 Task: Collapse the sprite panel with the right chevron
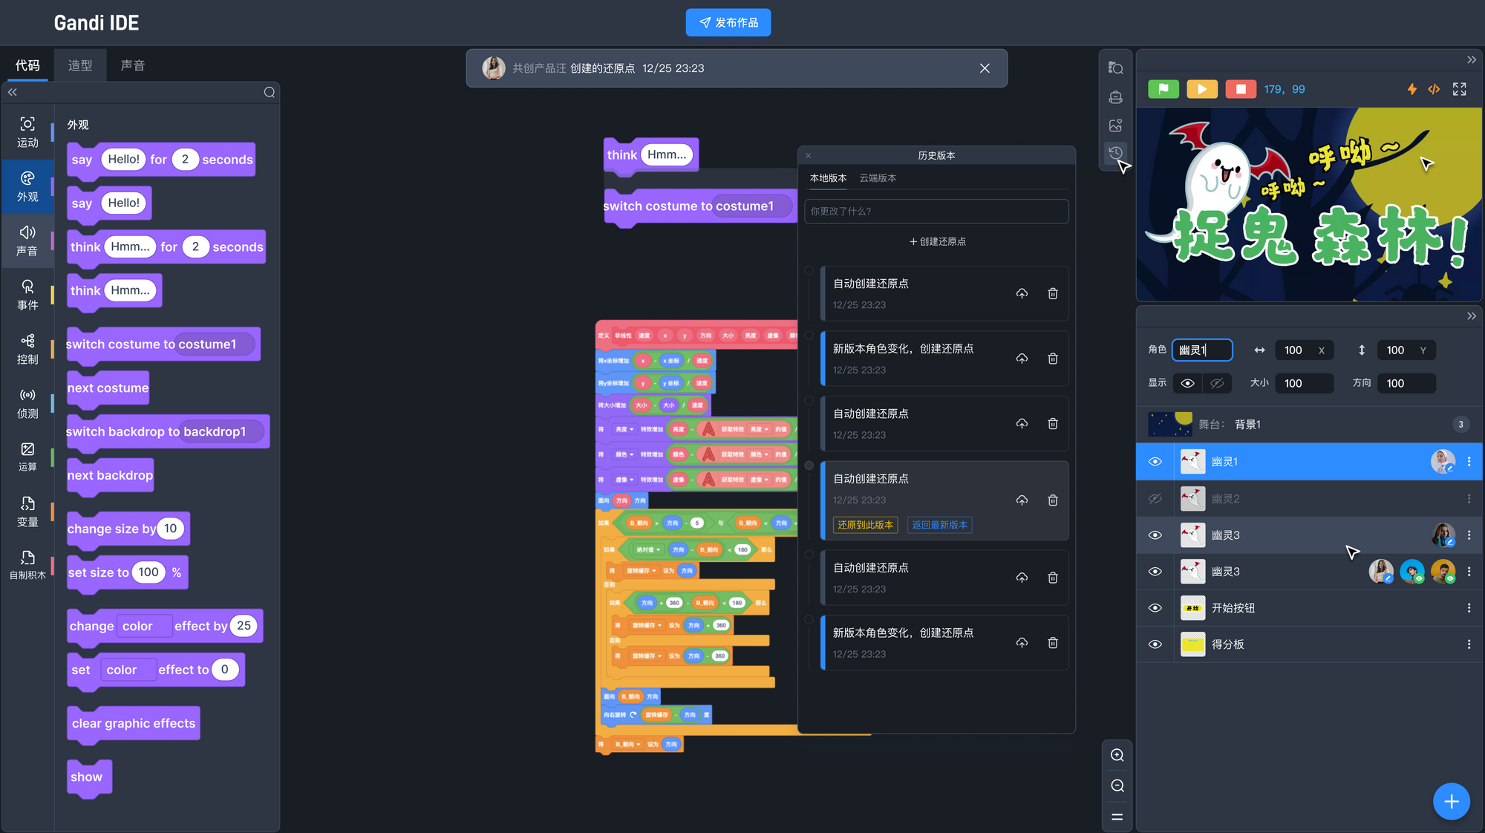(x=1472, y=316)
